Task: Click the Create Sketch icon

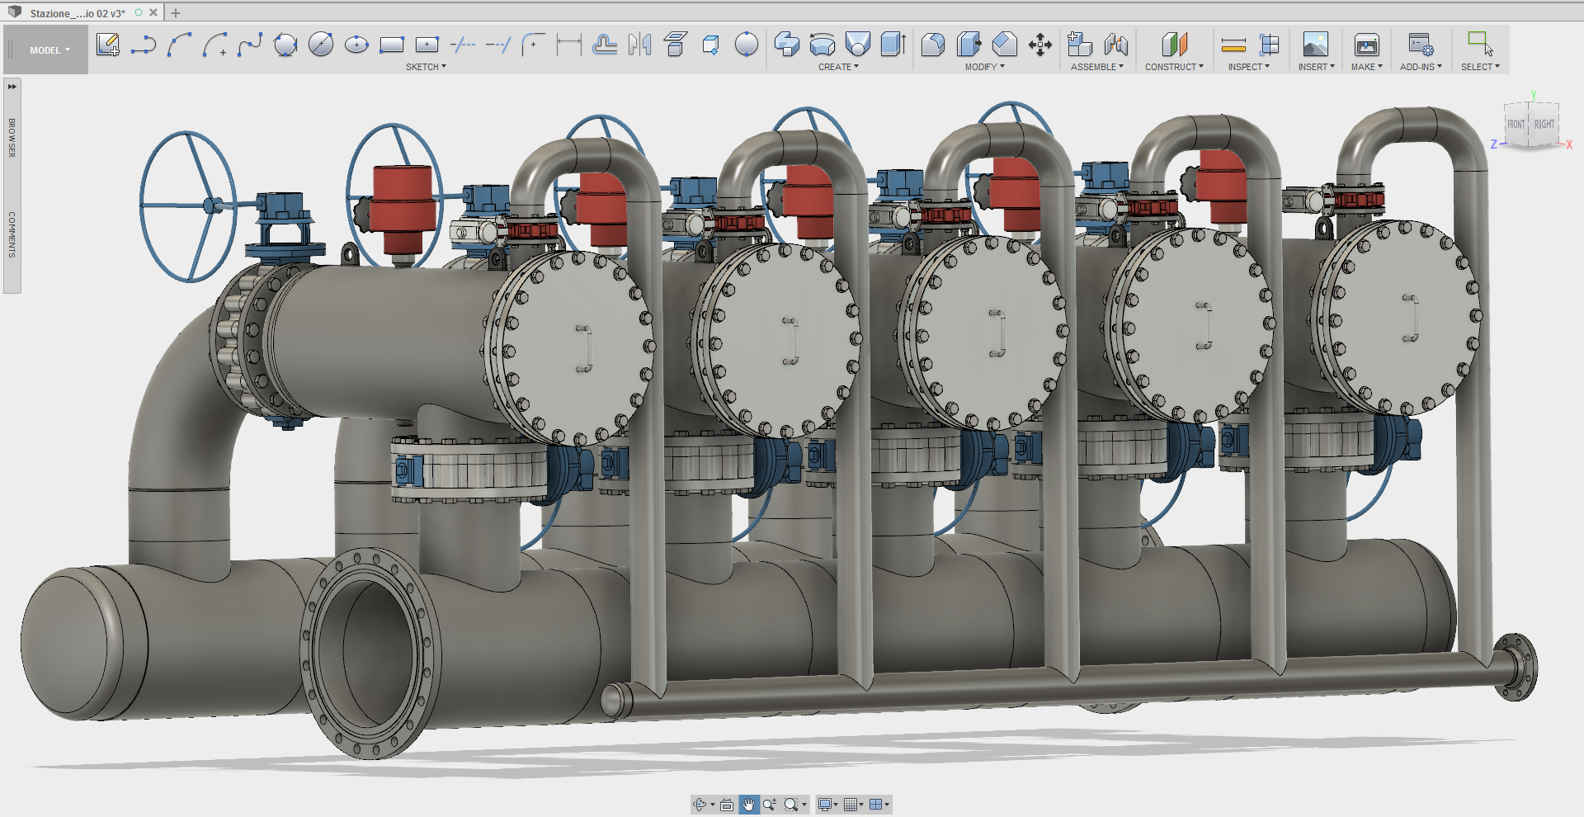Action: tap(108, 45)
